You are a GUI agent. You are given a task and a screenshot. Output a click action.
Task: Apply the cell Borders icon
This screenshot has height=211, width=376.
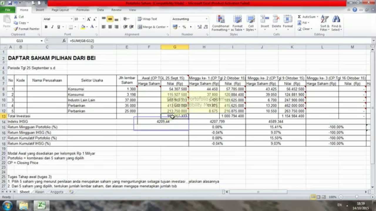click(70, 27)
